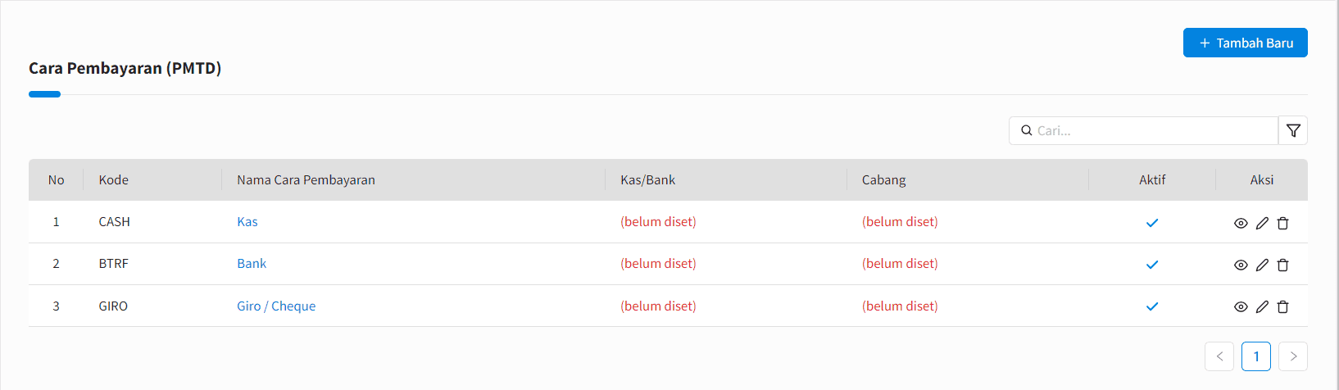
Task: Delete the BTRF Bank entry
Action: pos(1283,265)
